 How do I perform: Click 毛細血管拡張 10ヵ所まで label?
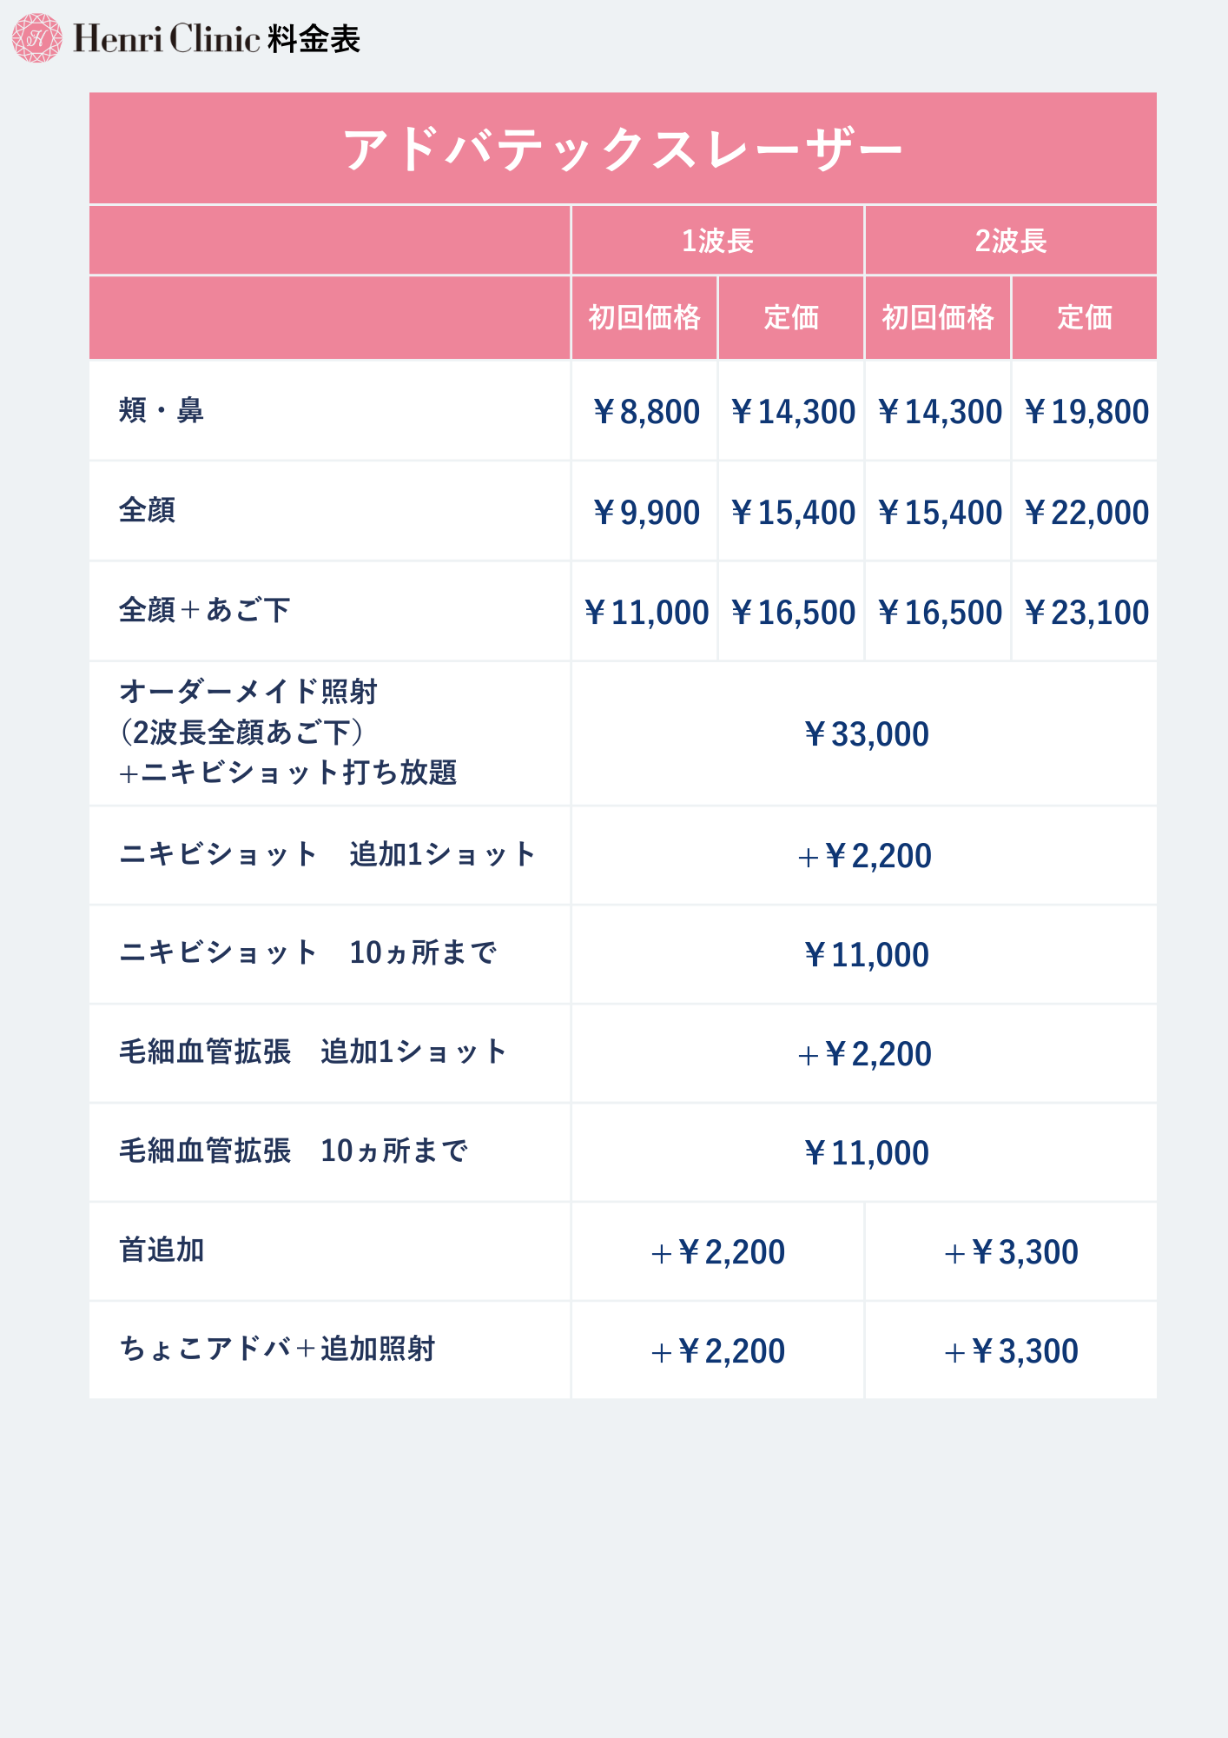point(294,1151)
